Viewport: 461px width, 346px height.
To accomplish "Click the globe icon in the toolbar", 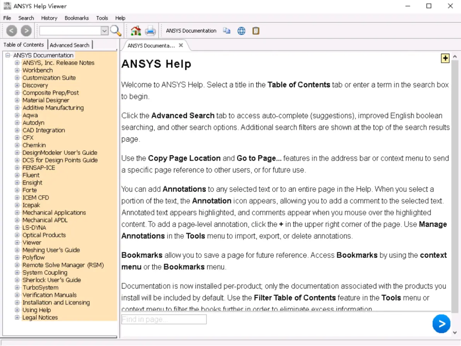I will [x=241, y=31].
